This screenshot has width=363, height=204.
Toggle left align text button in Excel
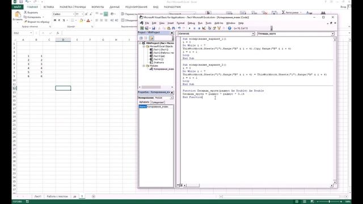[x=97, y=20]
